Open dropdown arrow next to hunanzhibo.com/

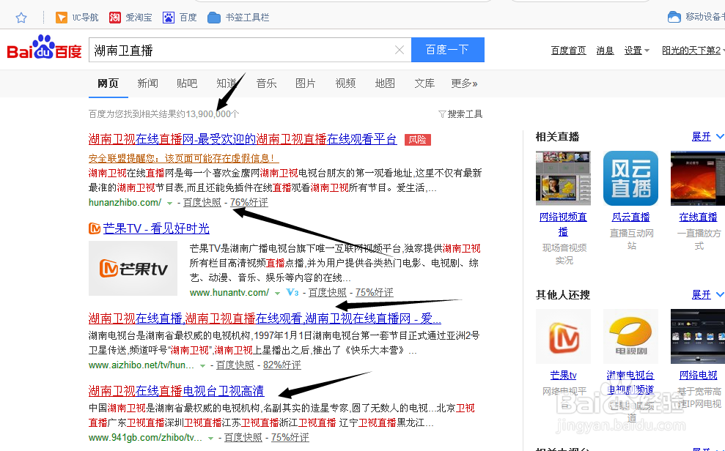click(x=169, y=203)
